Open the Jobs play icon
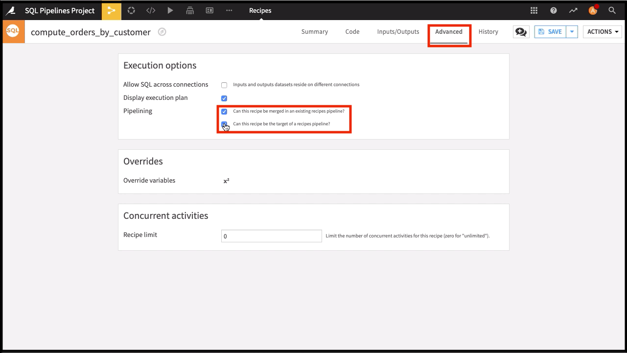 [x=170, y=11]
